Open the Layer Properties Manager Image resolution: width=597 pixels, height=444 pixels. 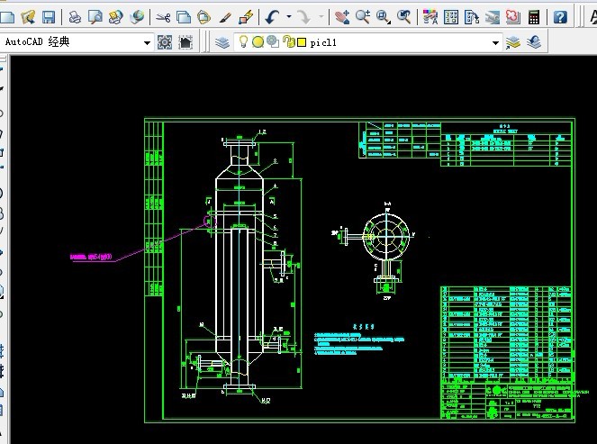tap(222, 42)
